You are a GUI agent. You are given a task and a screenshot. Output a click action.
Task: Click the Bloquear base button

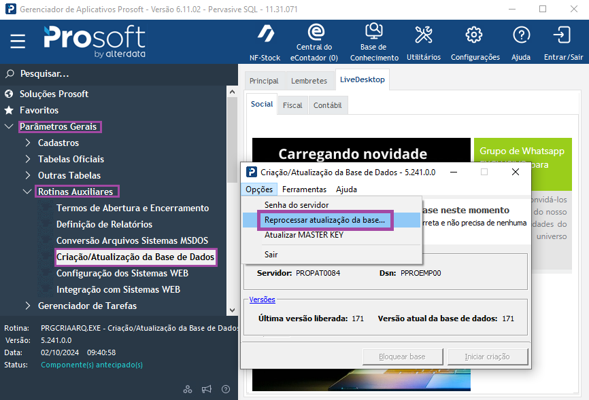click(403, 357)
